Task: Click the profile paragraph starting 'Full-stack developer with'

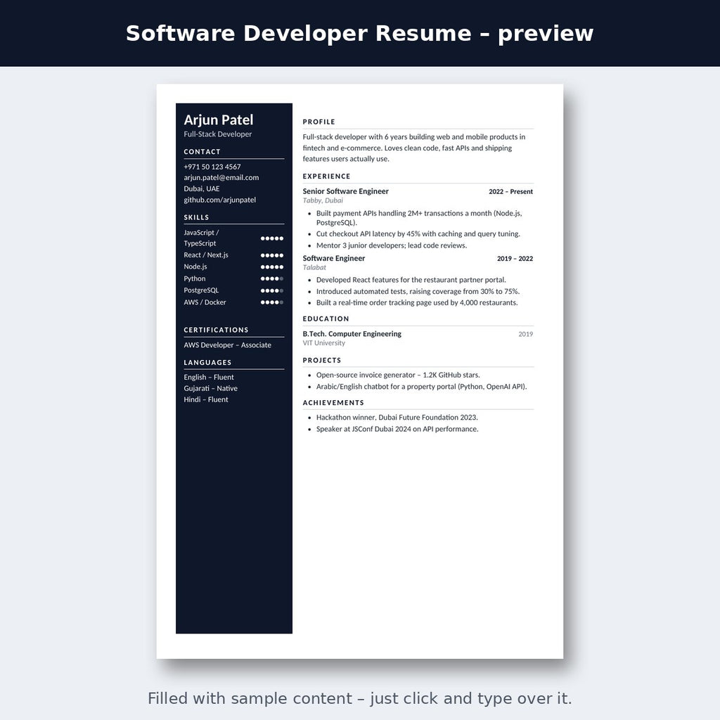Action: click(x=413, y=148)
